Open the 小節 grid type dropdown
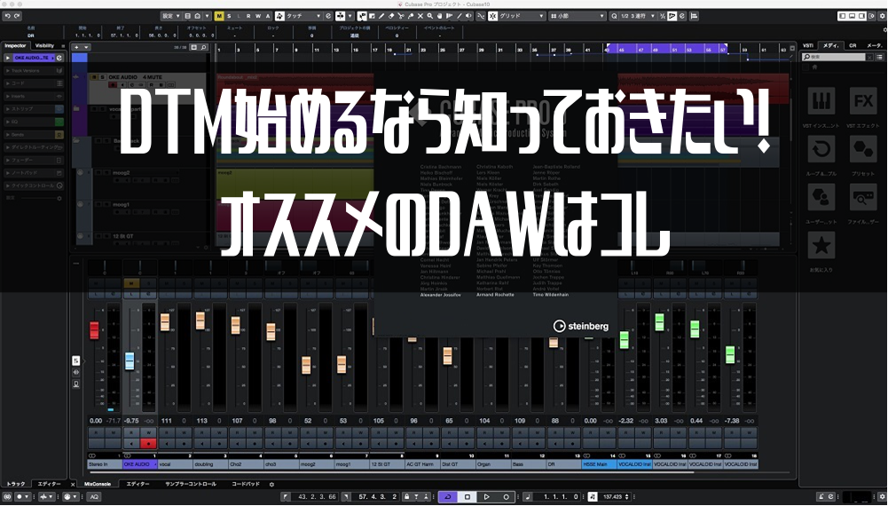888x506 pixels. click(x=578, y=17)
